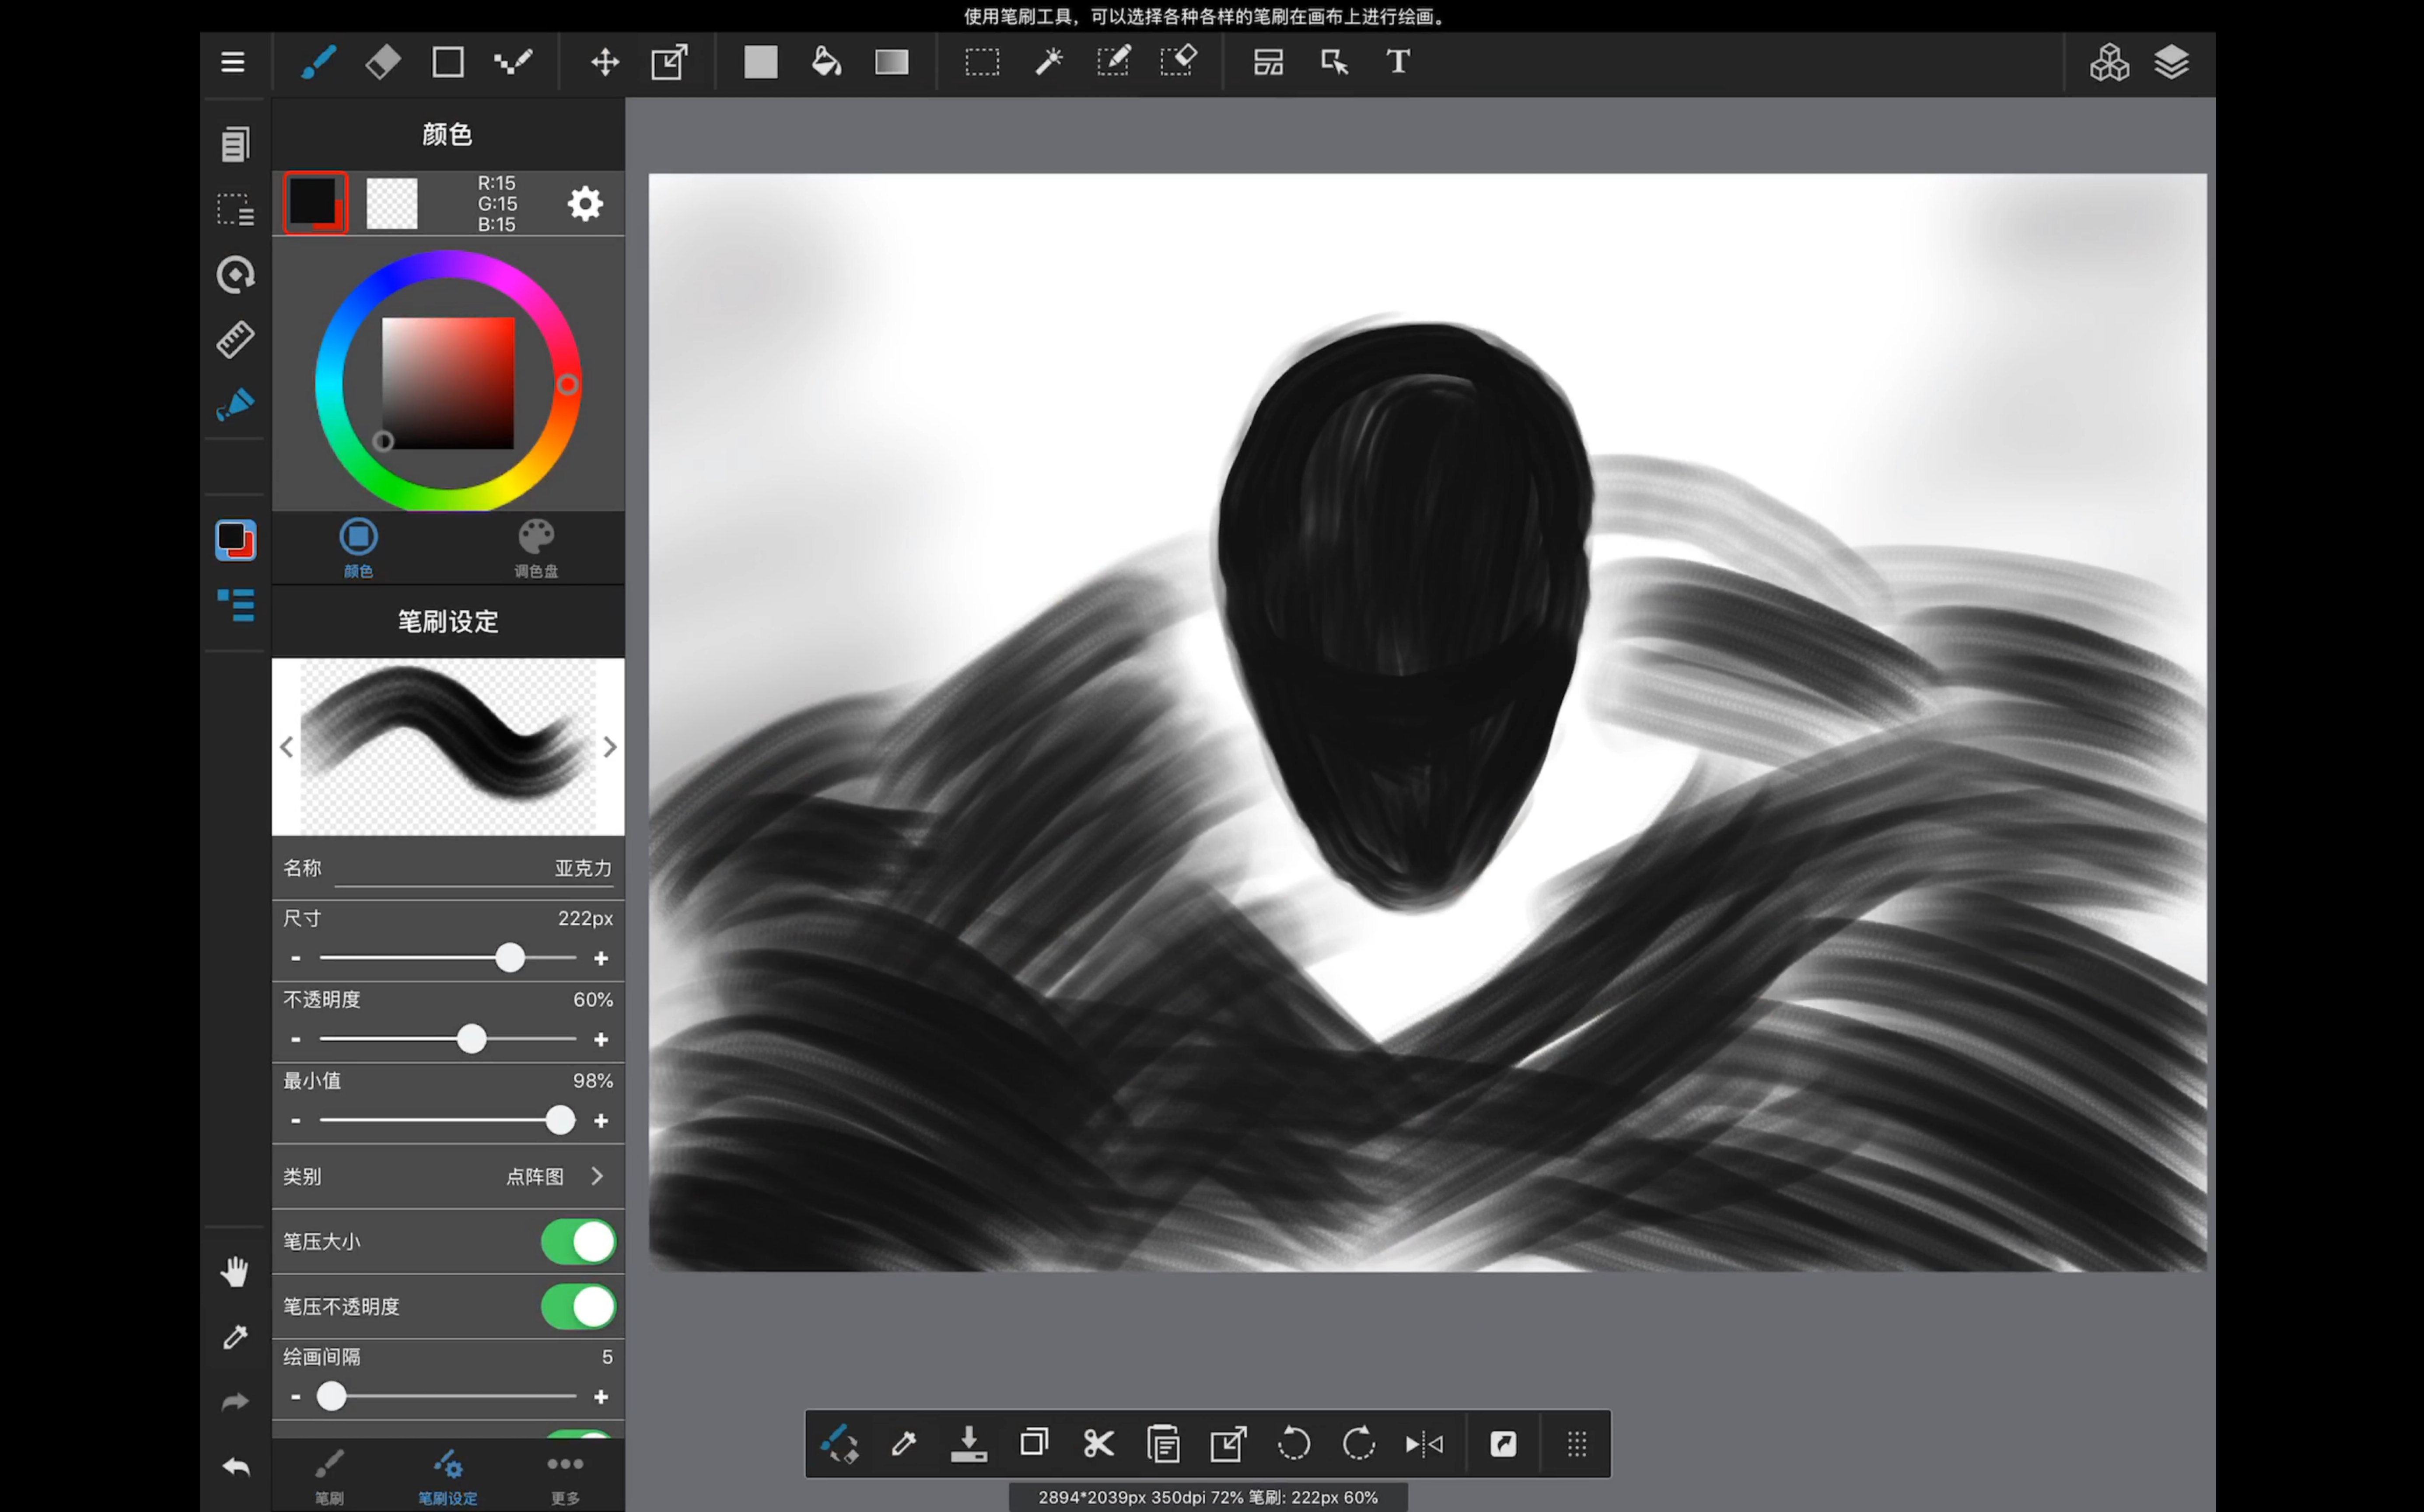Open the panel divide tool
The image size is (2424, 1512).
1269,62
